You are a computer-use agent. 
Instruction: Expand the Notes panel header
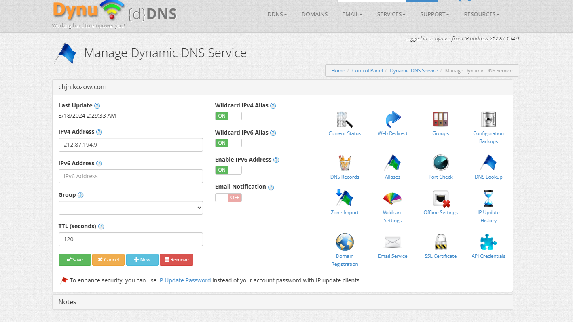[283, 302]
